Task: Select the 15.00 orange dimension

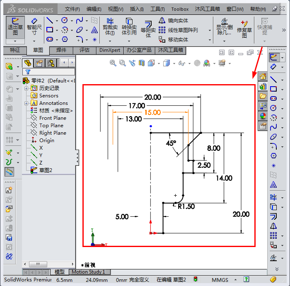Action: [x=152, y=112]
